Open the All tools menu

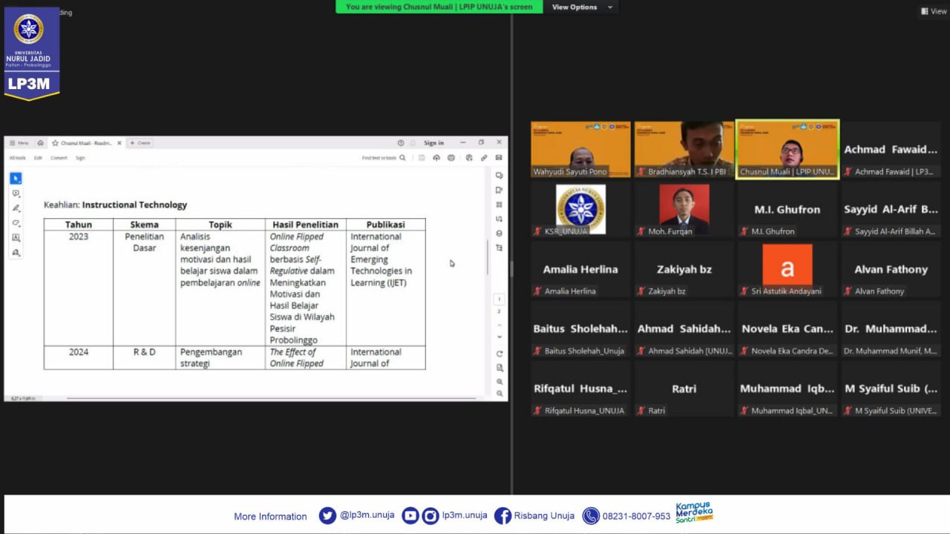point(17,158)
